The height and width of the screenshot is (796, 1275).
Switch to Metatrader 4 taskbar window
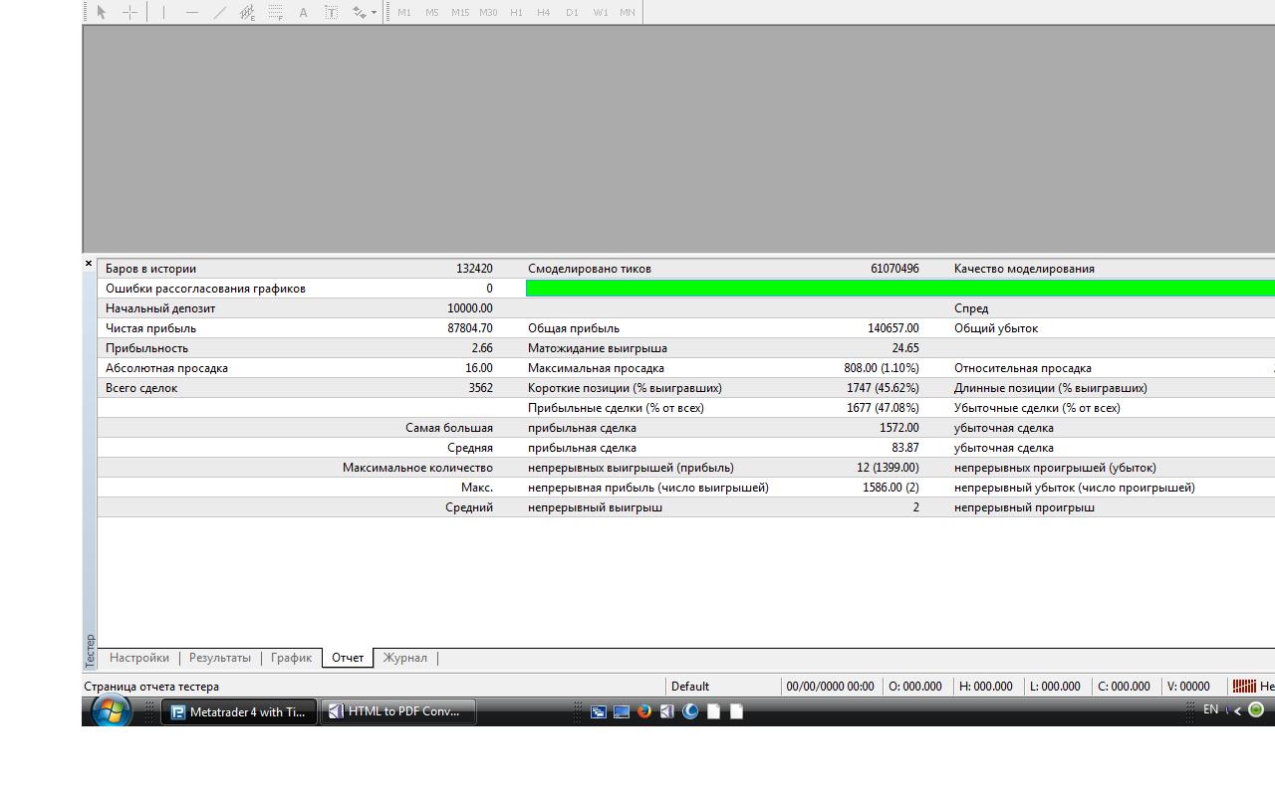coord(239,711)
